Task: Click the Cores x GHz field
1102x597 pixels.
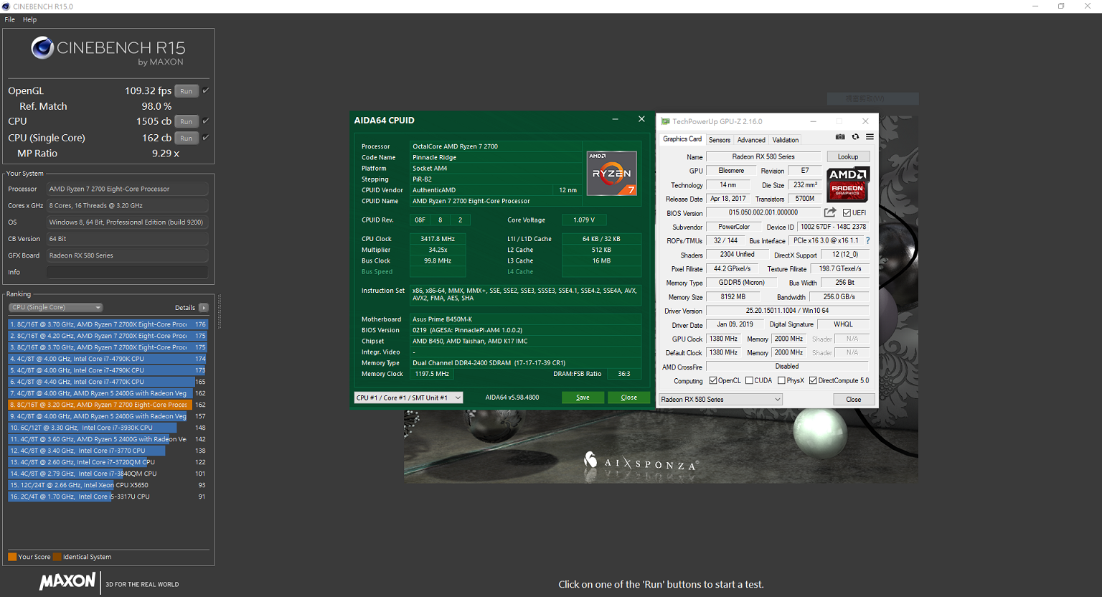Action: click(127, 205)
